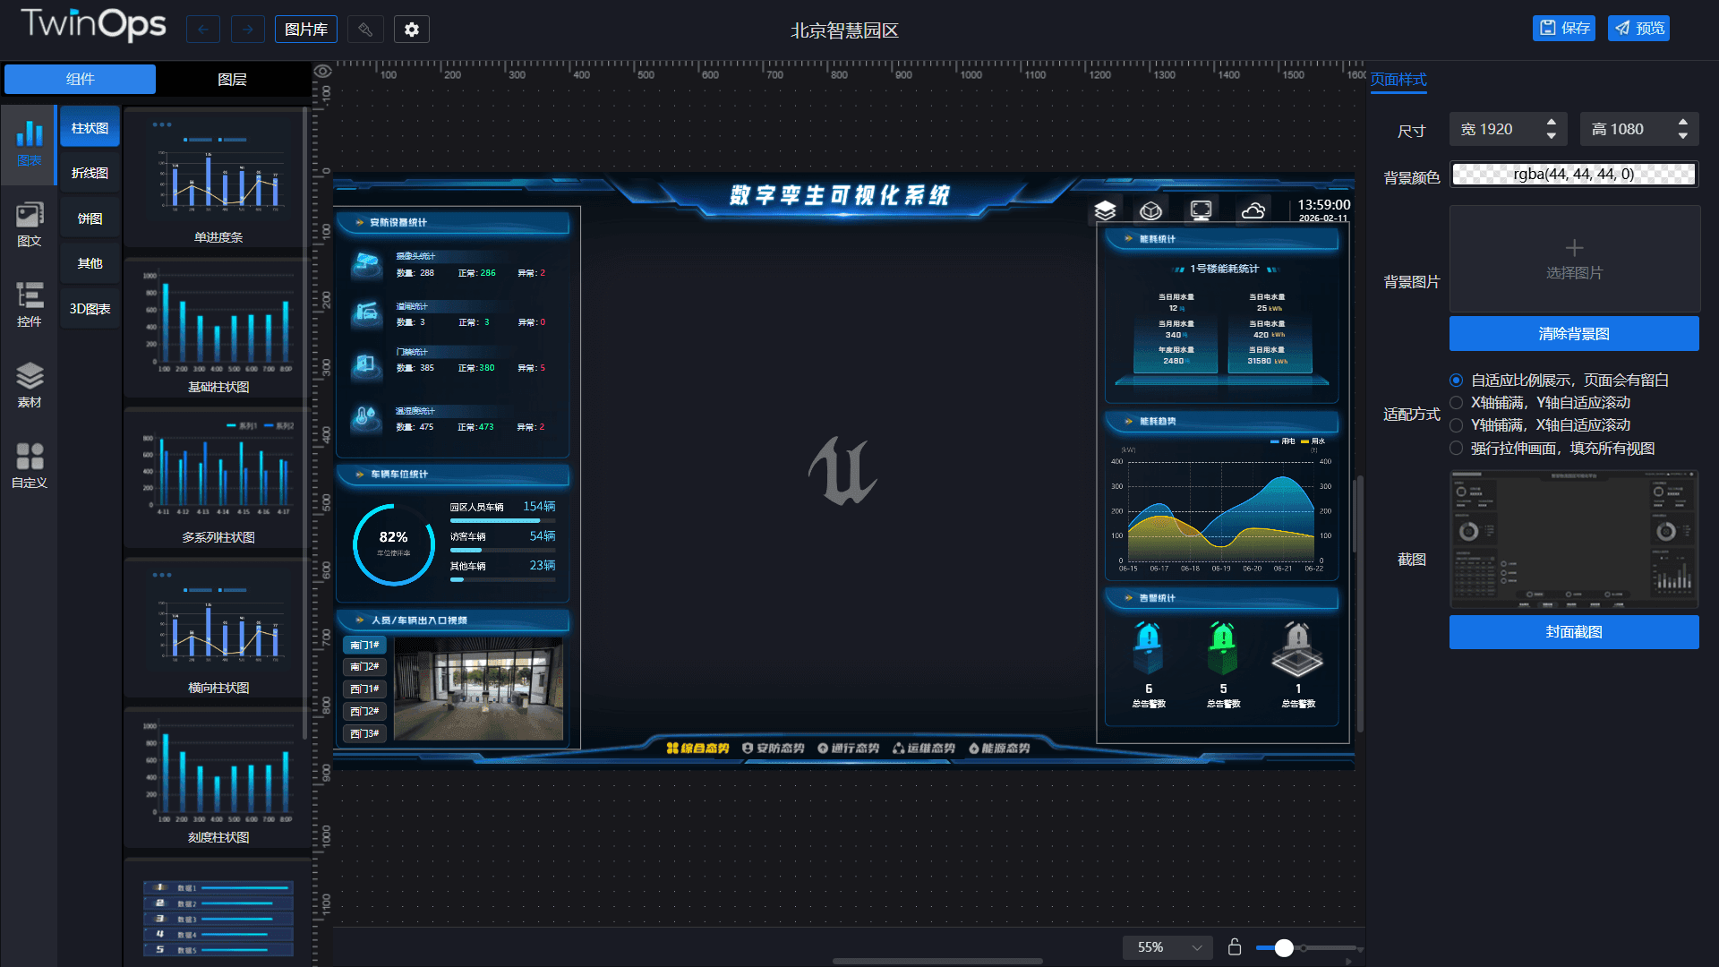
Task: Click 综合态势 bottom navigation item
Action: 697,749
